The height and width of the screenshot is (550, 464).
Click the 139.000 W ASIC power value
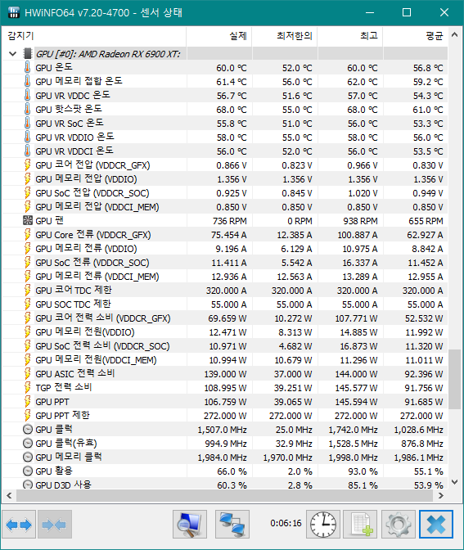[225, 374]
